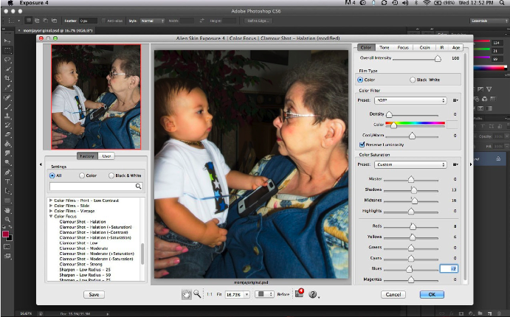Open the help question mark icon
This screenshot has width=510, height=317.
point(313,294)
